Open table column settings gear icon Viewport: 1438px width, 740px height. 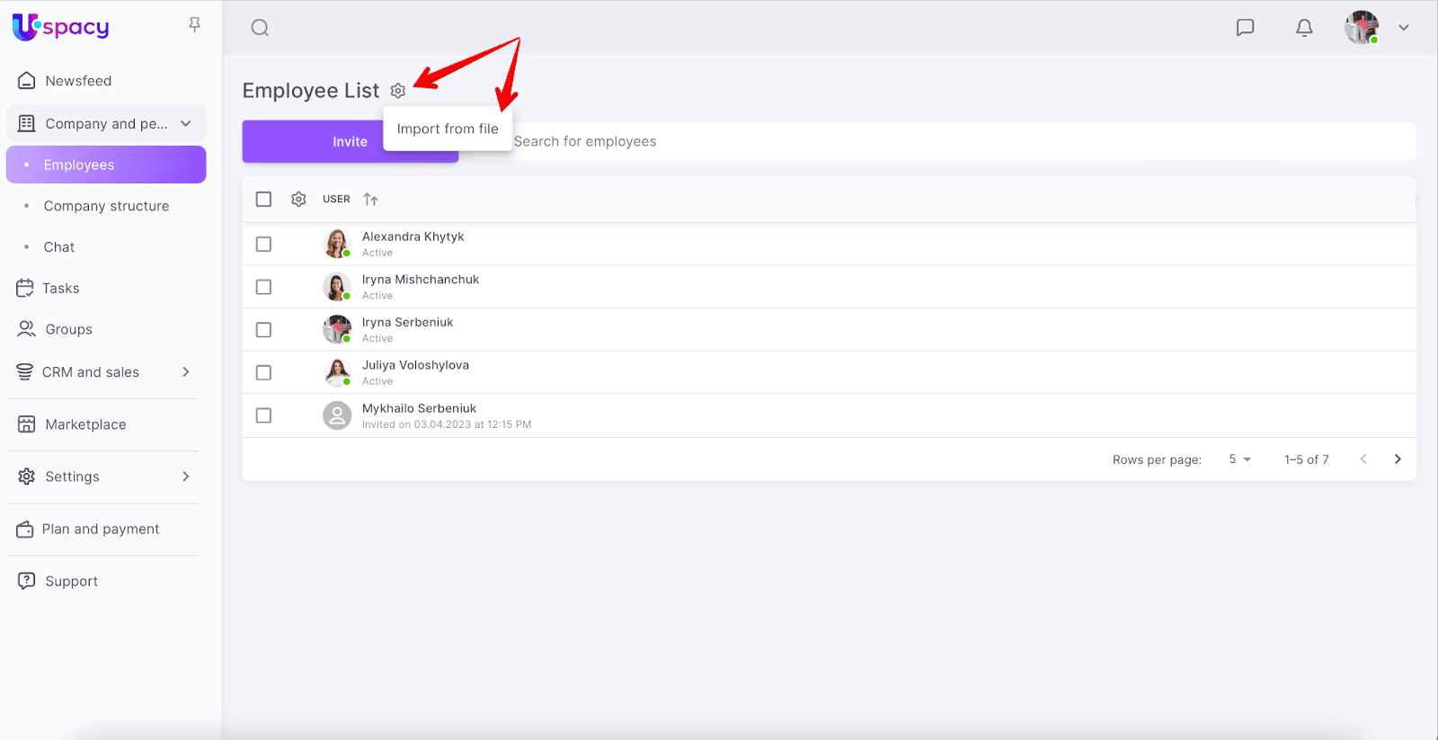tap(298, 200)
